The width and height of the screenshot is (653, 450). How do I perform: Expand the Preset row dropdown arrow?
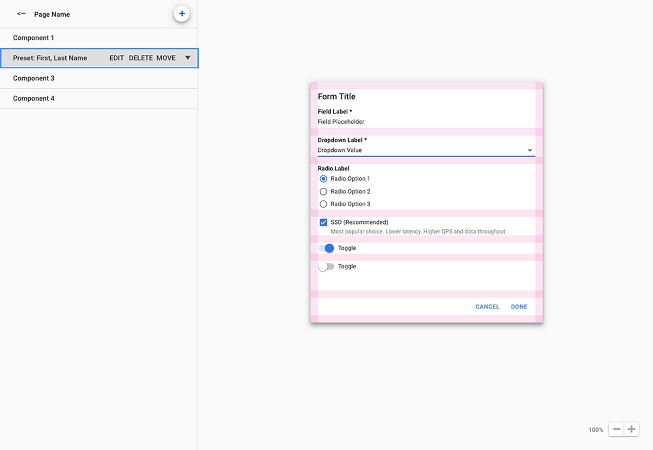(188, 58)
